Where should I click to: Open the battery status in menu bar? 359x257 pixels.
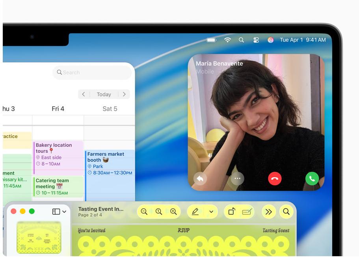point(211,40)
